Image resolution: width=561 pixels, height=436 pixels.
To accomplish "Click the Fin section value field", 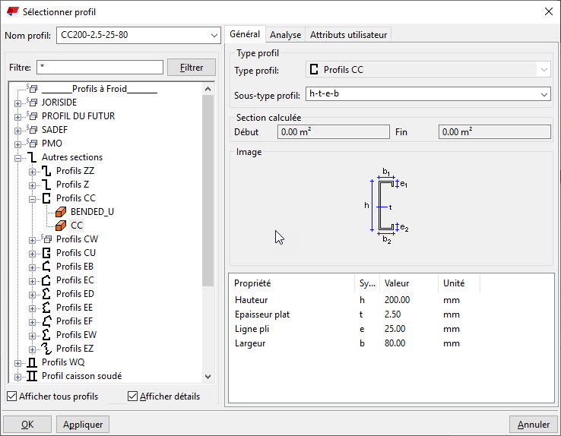I will [494, 132].
